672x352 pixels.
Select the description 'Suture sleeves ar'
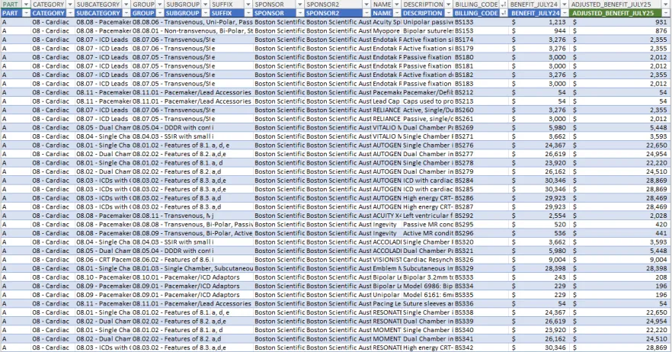pyautogui.click(x=427, y=303)
